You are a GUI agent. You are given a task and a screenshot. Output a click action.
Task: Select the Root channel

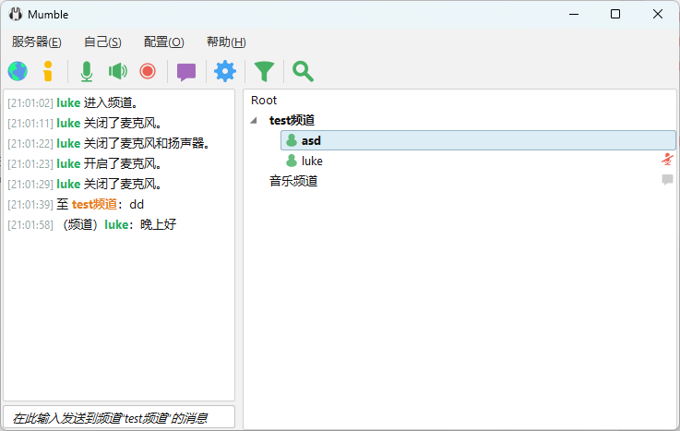264,101
